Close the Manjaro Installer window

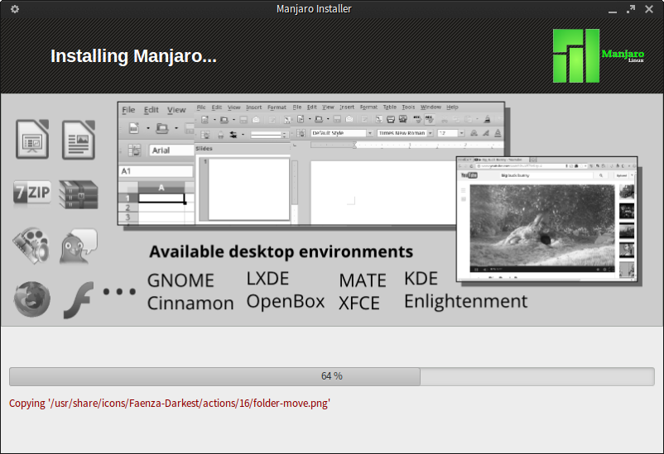[649, 9]
